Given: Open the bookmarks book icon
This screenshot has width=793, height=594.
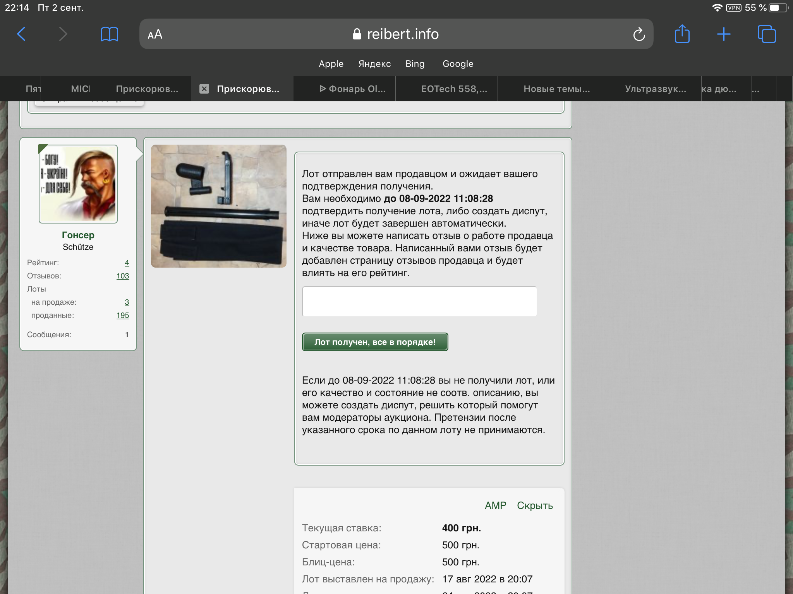Looking at the screenshot, I should tap(109, 34).
